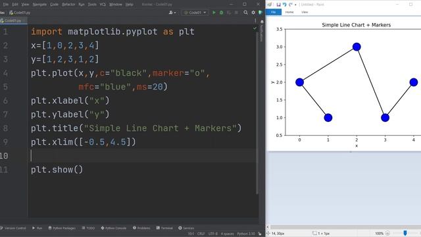Open the Run menu in menu bar
421x237 pixels.
82,5
